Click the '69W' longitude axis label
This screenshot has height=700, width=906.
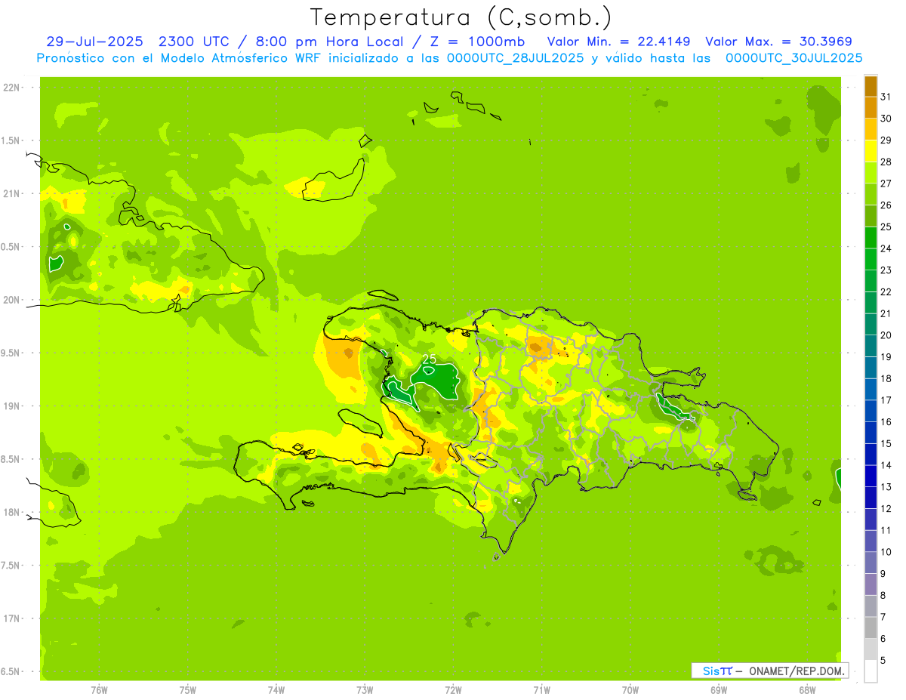click(719, 690)
